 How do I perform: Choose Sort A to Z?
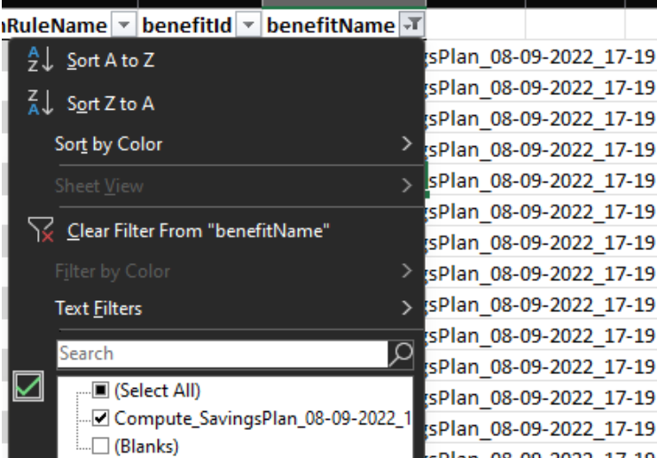coord(111,60)
